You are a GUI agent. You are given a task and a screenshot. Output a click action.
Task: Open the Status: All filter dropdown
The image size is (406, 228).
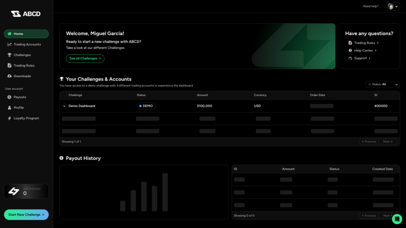pos(382,84)
